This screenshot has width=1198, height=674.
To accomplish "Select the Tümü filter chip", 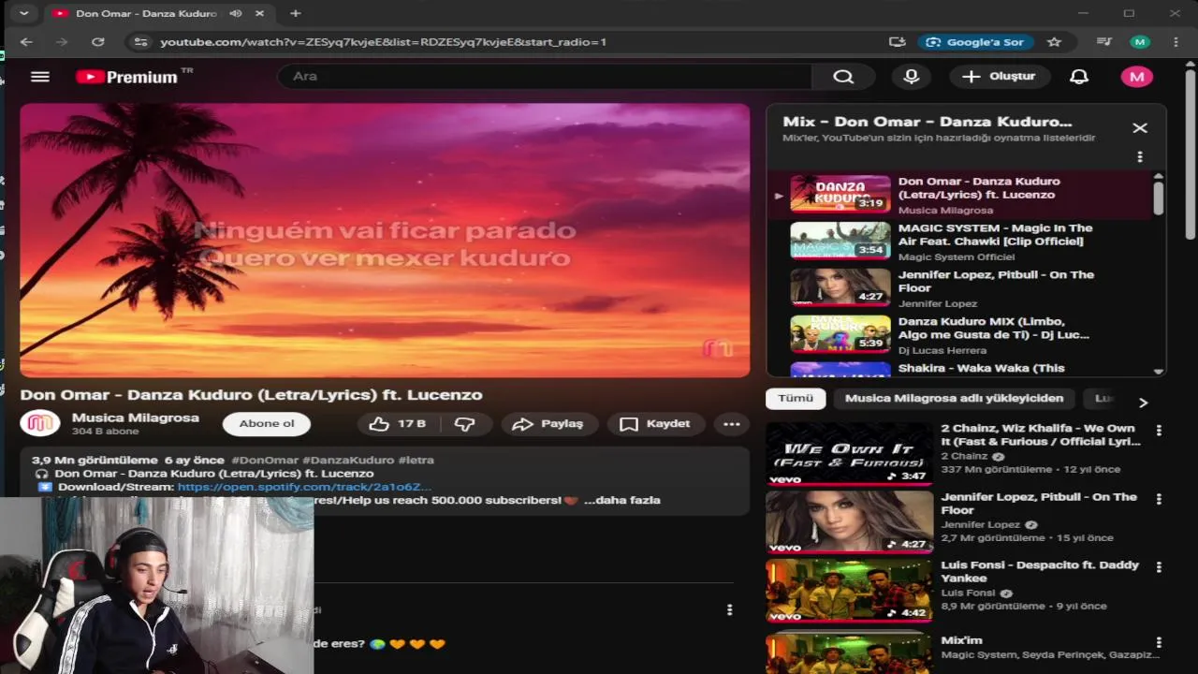I will coord(796,398).
